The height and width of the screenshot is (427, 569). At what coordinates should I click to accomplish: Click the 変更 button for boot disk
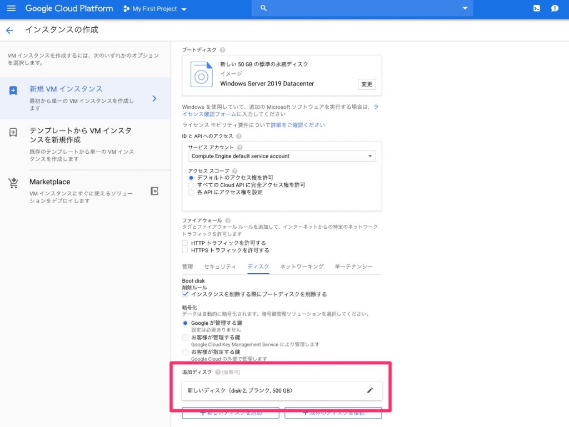[x=367, y=84]
